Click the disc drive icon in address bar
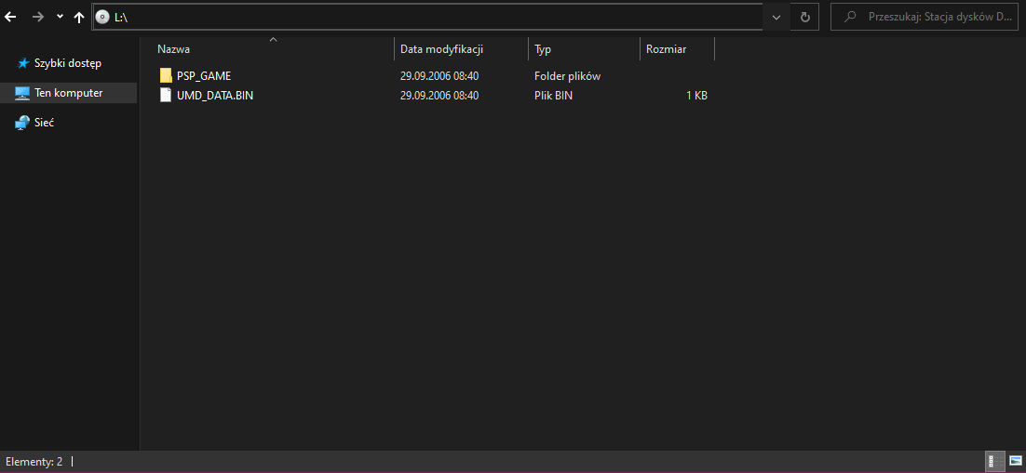This screenshot has width=1026, height=473. [102, 18]
